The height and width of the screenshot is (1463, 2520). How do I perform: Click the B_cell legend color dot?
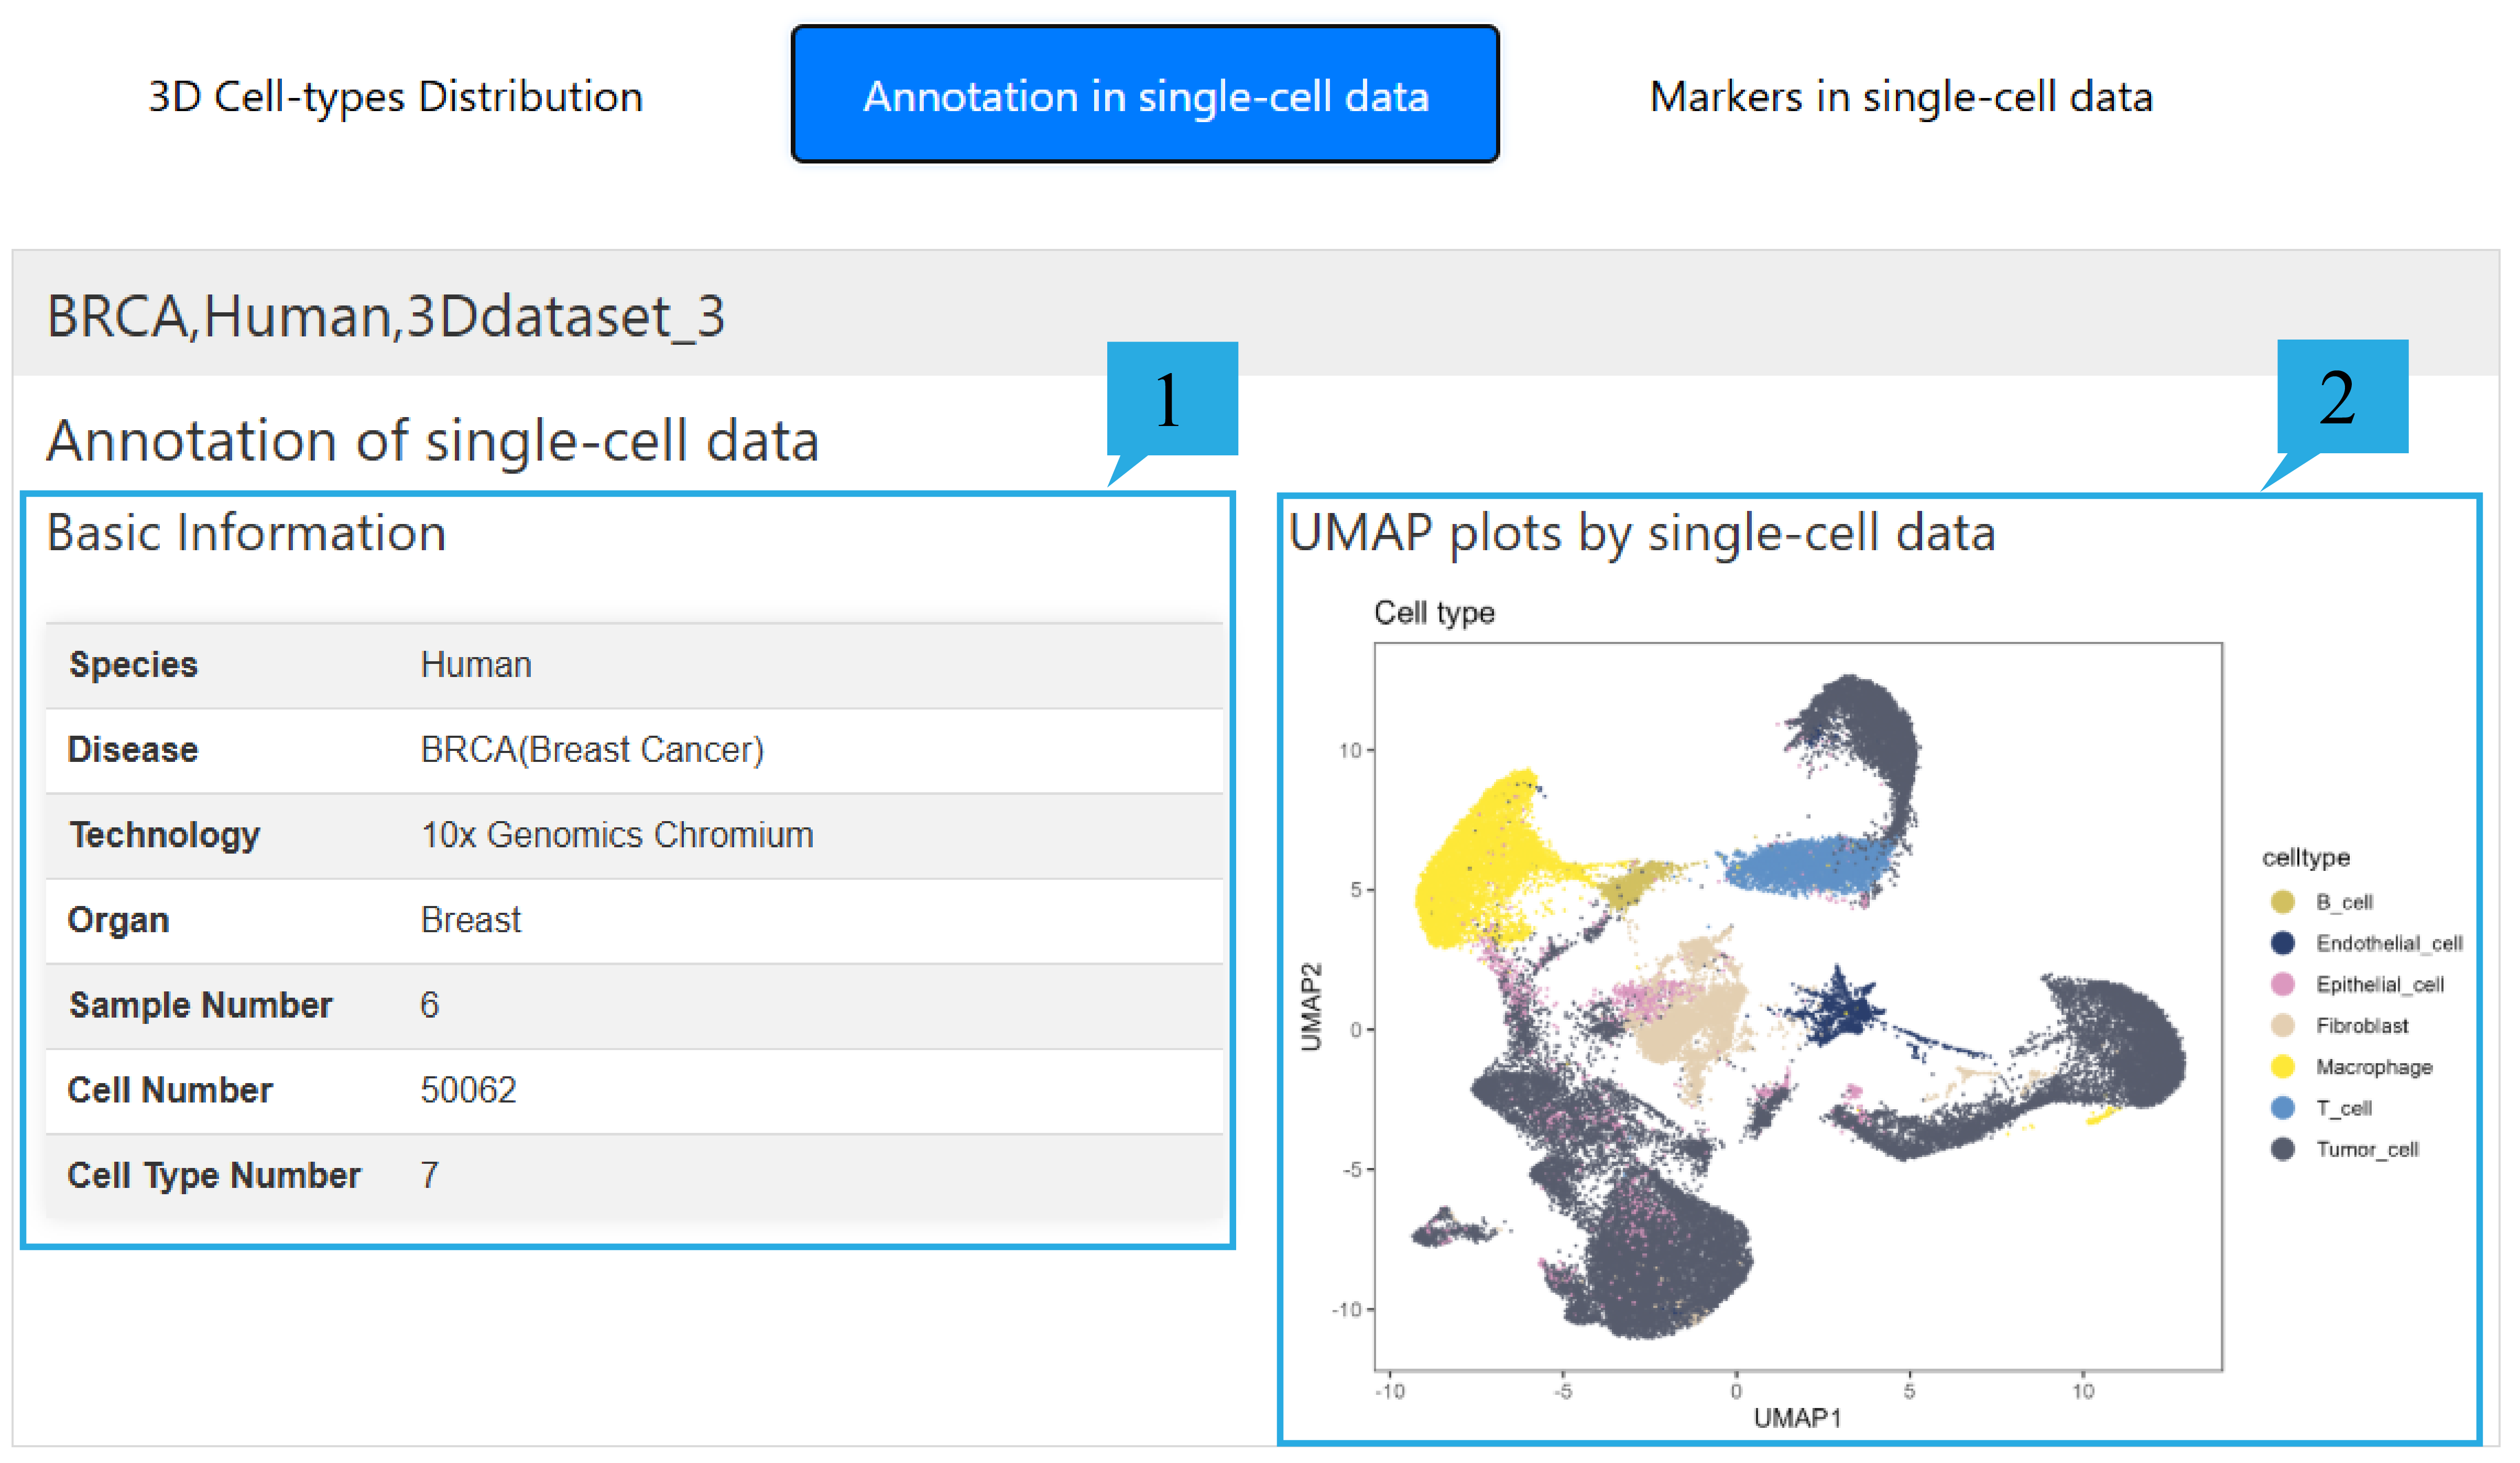point(2283,902)
